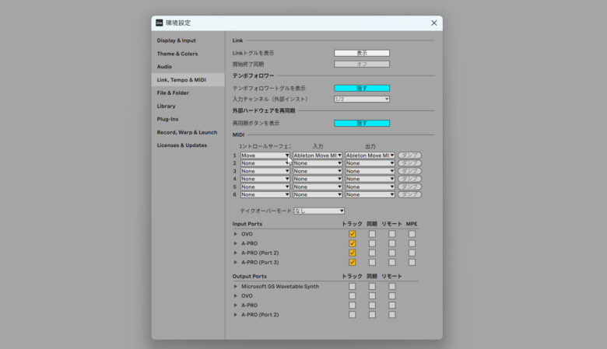Enable トラック for Microsoft GS Wavetable Synth
This screenshot has height=349, width=607.
(x=353, y=287)
